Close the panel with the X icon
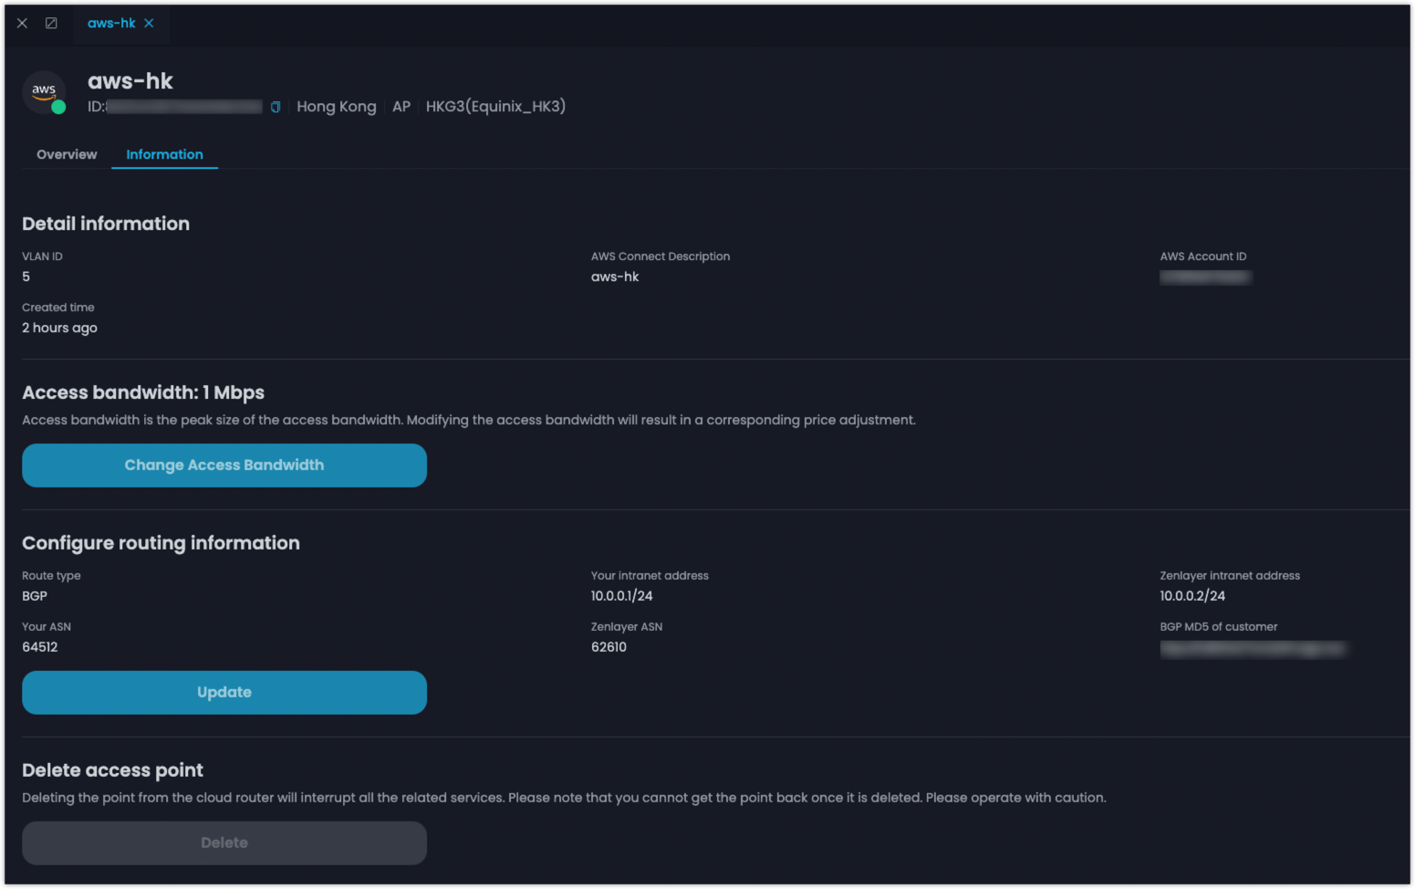The image size is (1415, 889). 22,23
